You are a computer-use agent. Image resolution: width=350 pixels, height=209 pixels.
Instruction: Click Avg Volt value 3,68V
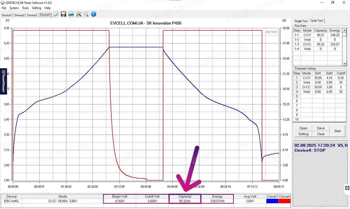point(250,201)
